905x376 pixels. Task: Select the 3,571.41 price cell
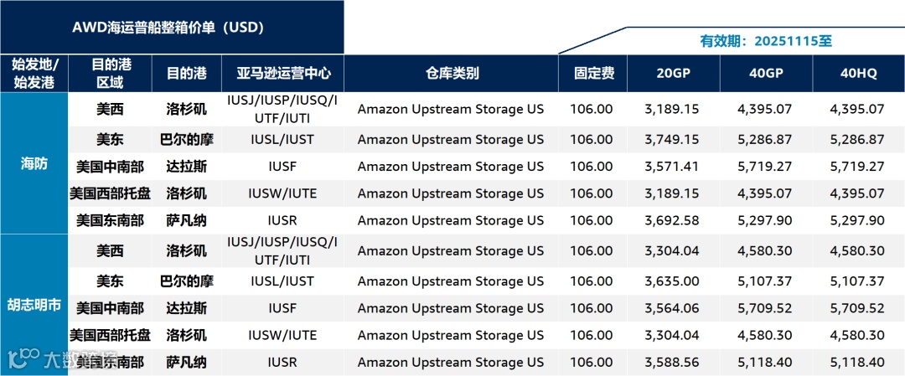672,167
